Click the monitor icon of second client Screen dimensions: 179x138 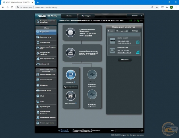point(112,51)
